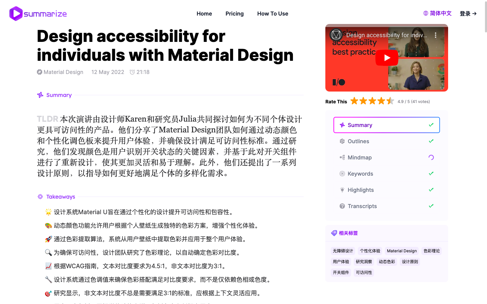Click the Keywords icon in sidebar
This screenshot has width=487, height=304.
tap(342, 174)
